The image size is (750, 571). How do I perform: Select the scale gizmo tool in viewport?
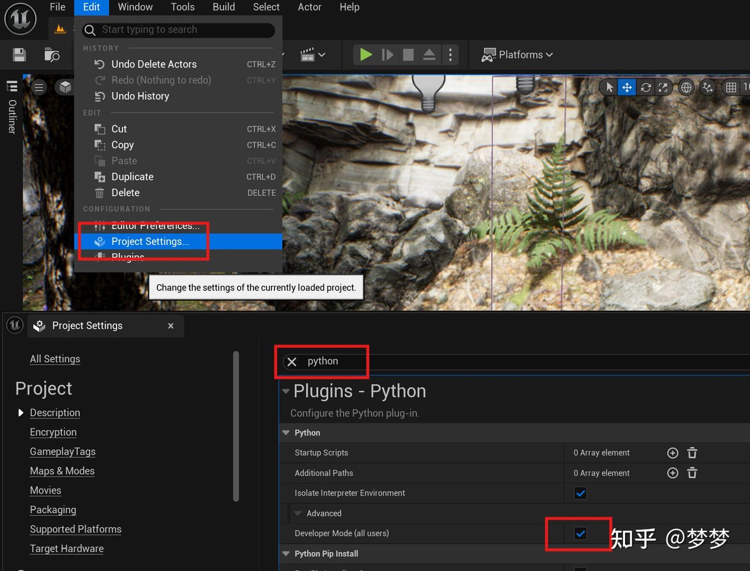click(663, 87)
